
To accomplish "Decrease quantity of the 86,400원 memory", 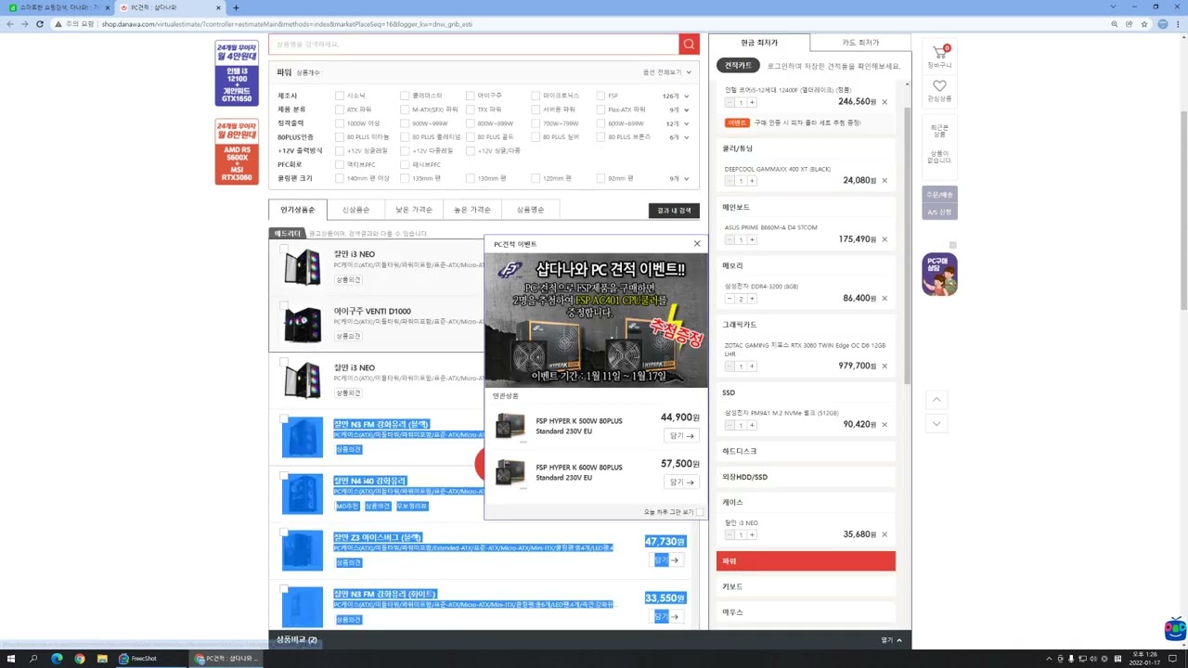I will pyautogui.click(x=730, y=299).
